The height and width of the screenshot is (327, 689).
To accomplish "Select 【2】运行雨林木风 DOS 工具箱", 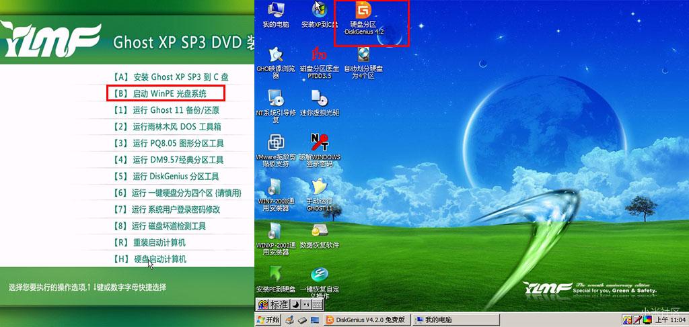I will pos(167,127).
